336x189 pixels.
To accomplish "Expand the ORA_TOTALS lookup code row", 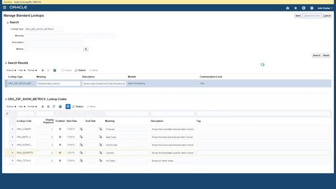I will pyautogui.click(x=13, y=161).
